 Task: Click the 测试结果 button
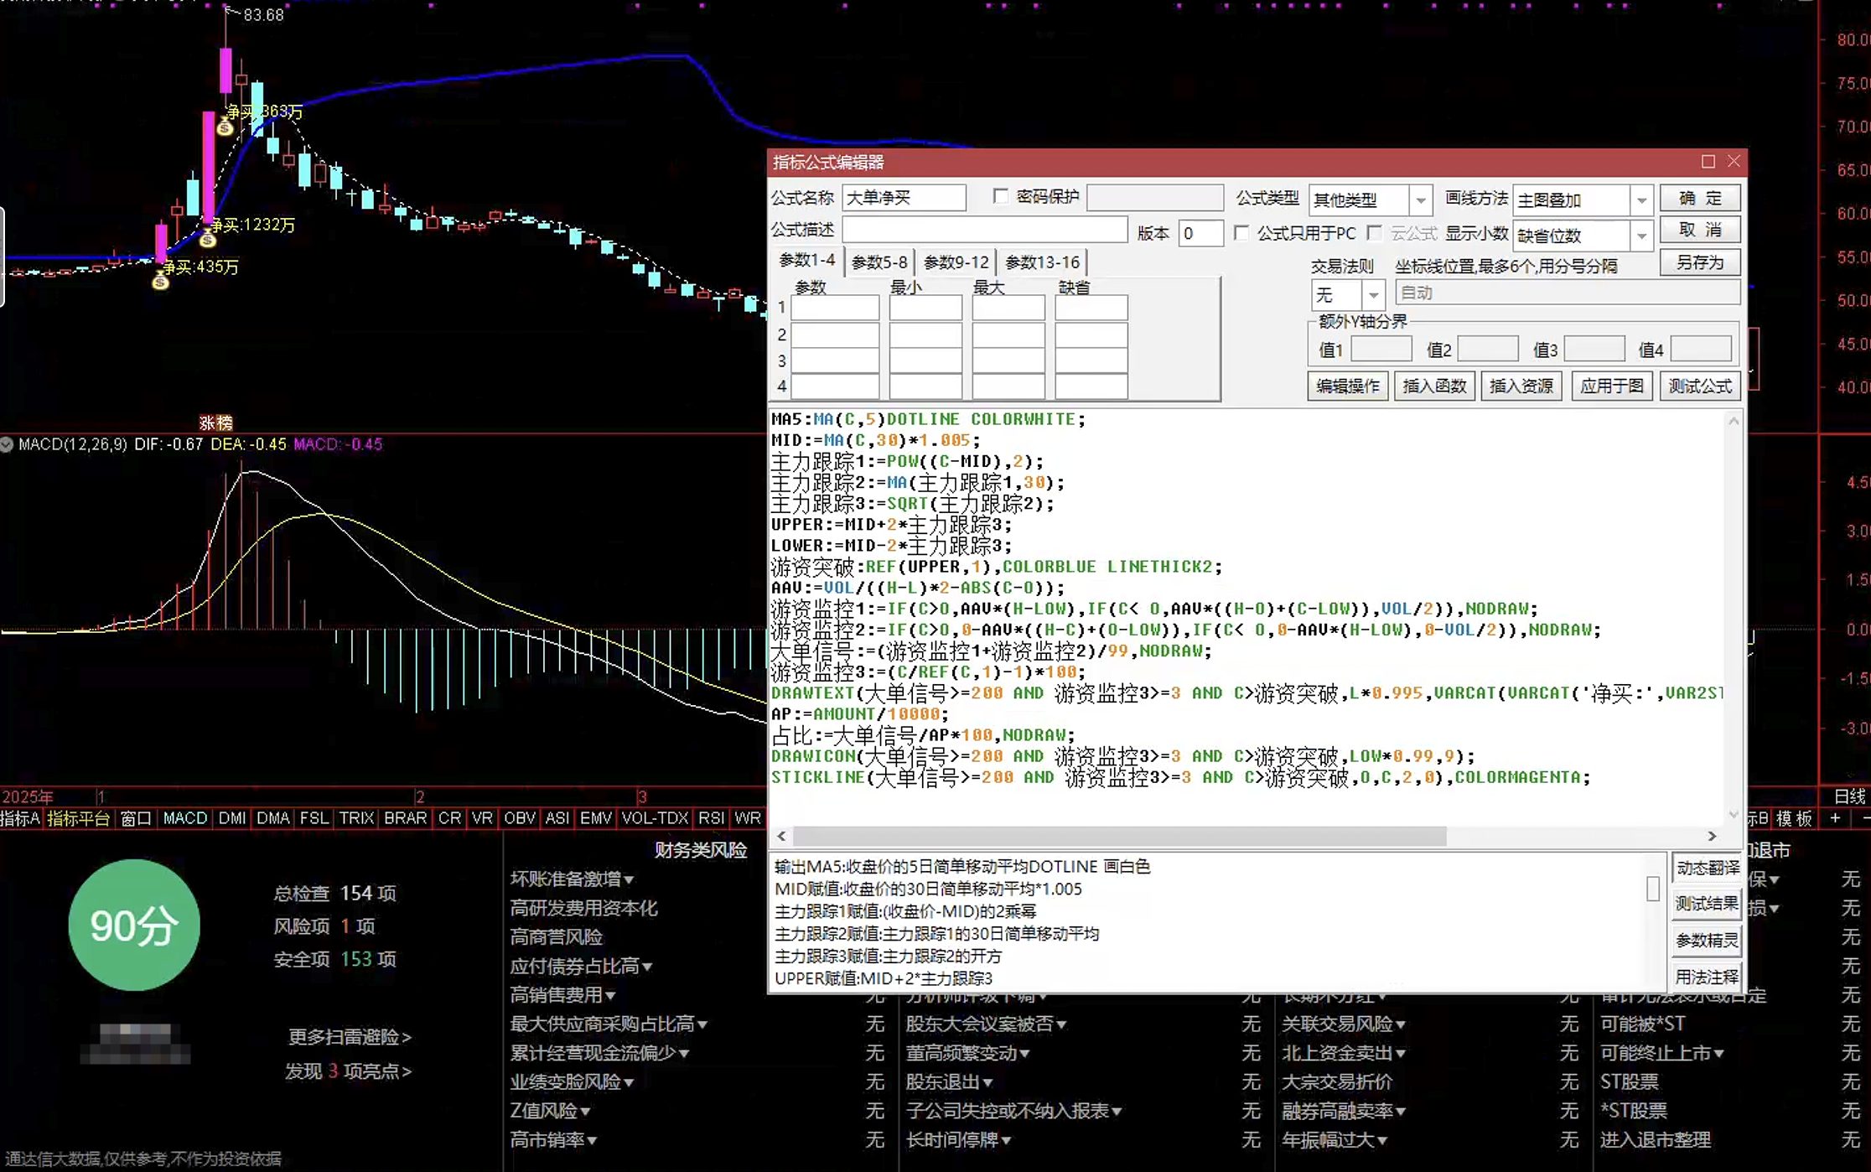point(1708,904)
